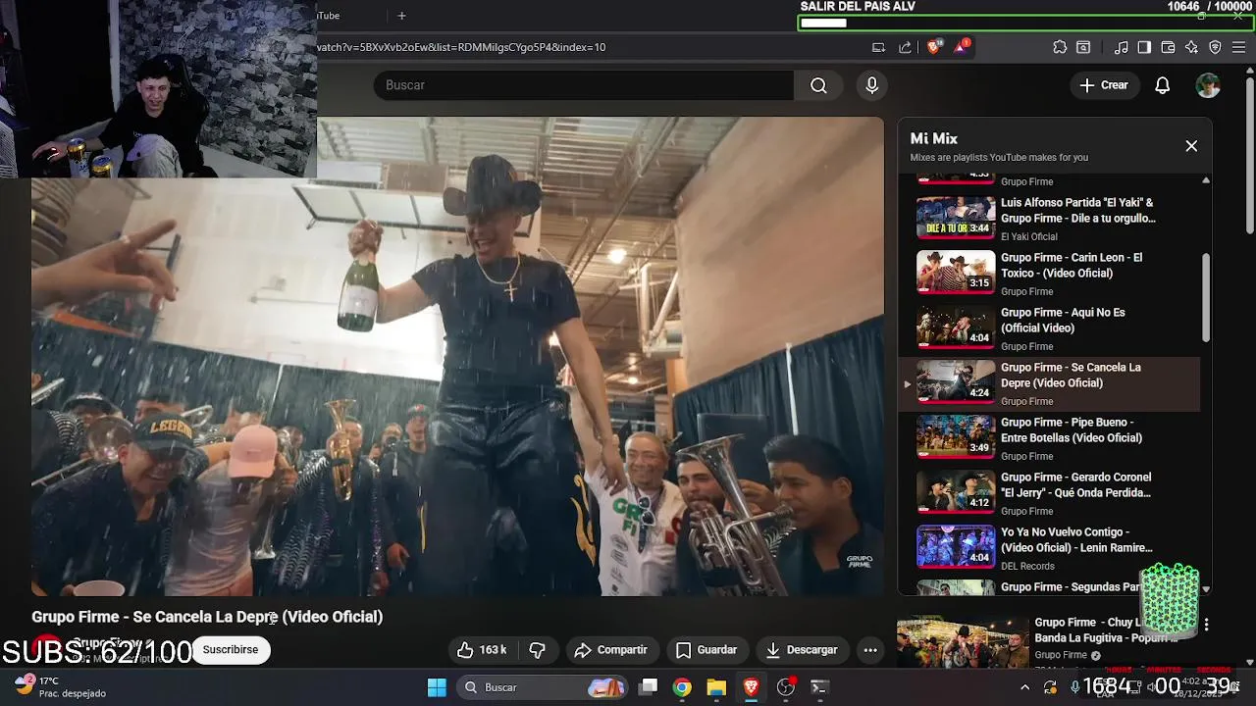Click the DEL Records 4:04 thumbnail
The width and height of the screenshot is (1256, 706).
pyautogui.click(x=956, y=547)
